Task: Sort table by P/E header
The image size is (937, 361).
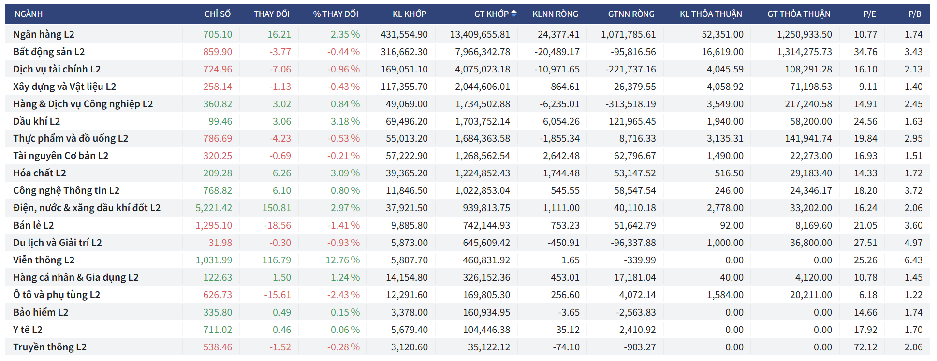Action: [869, 14]
